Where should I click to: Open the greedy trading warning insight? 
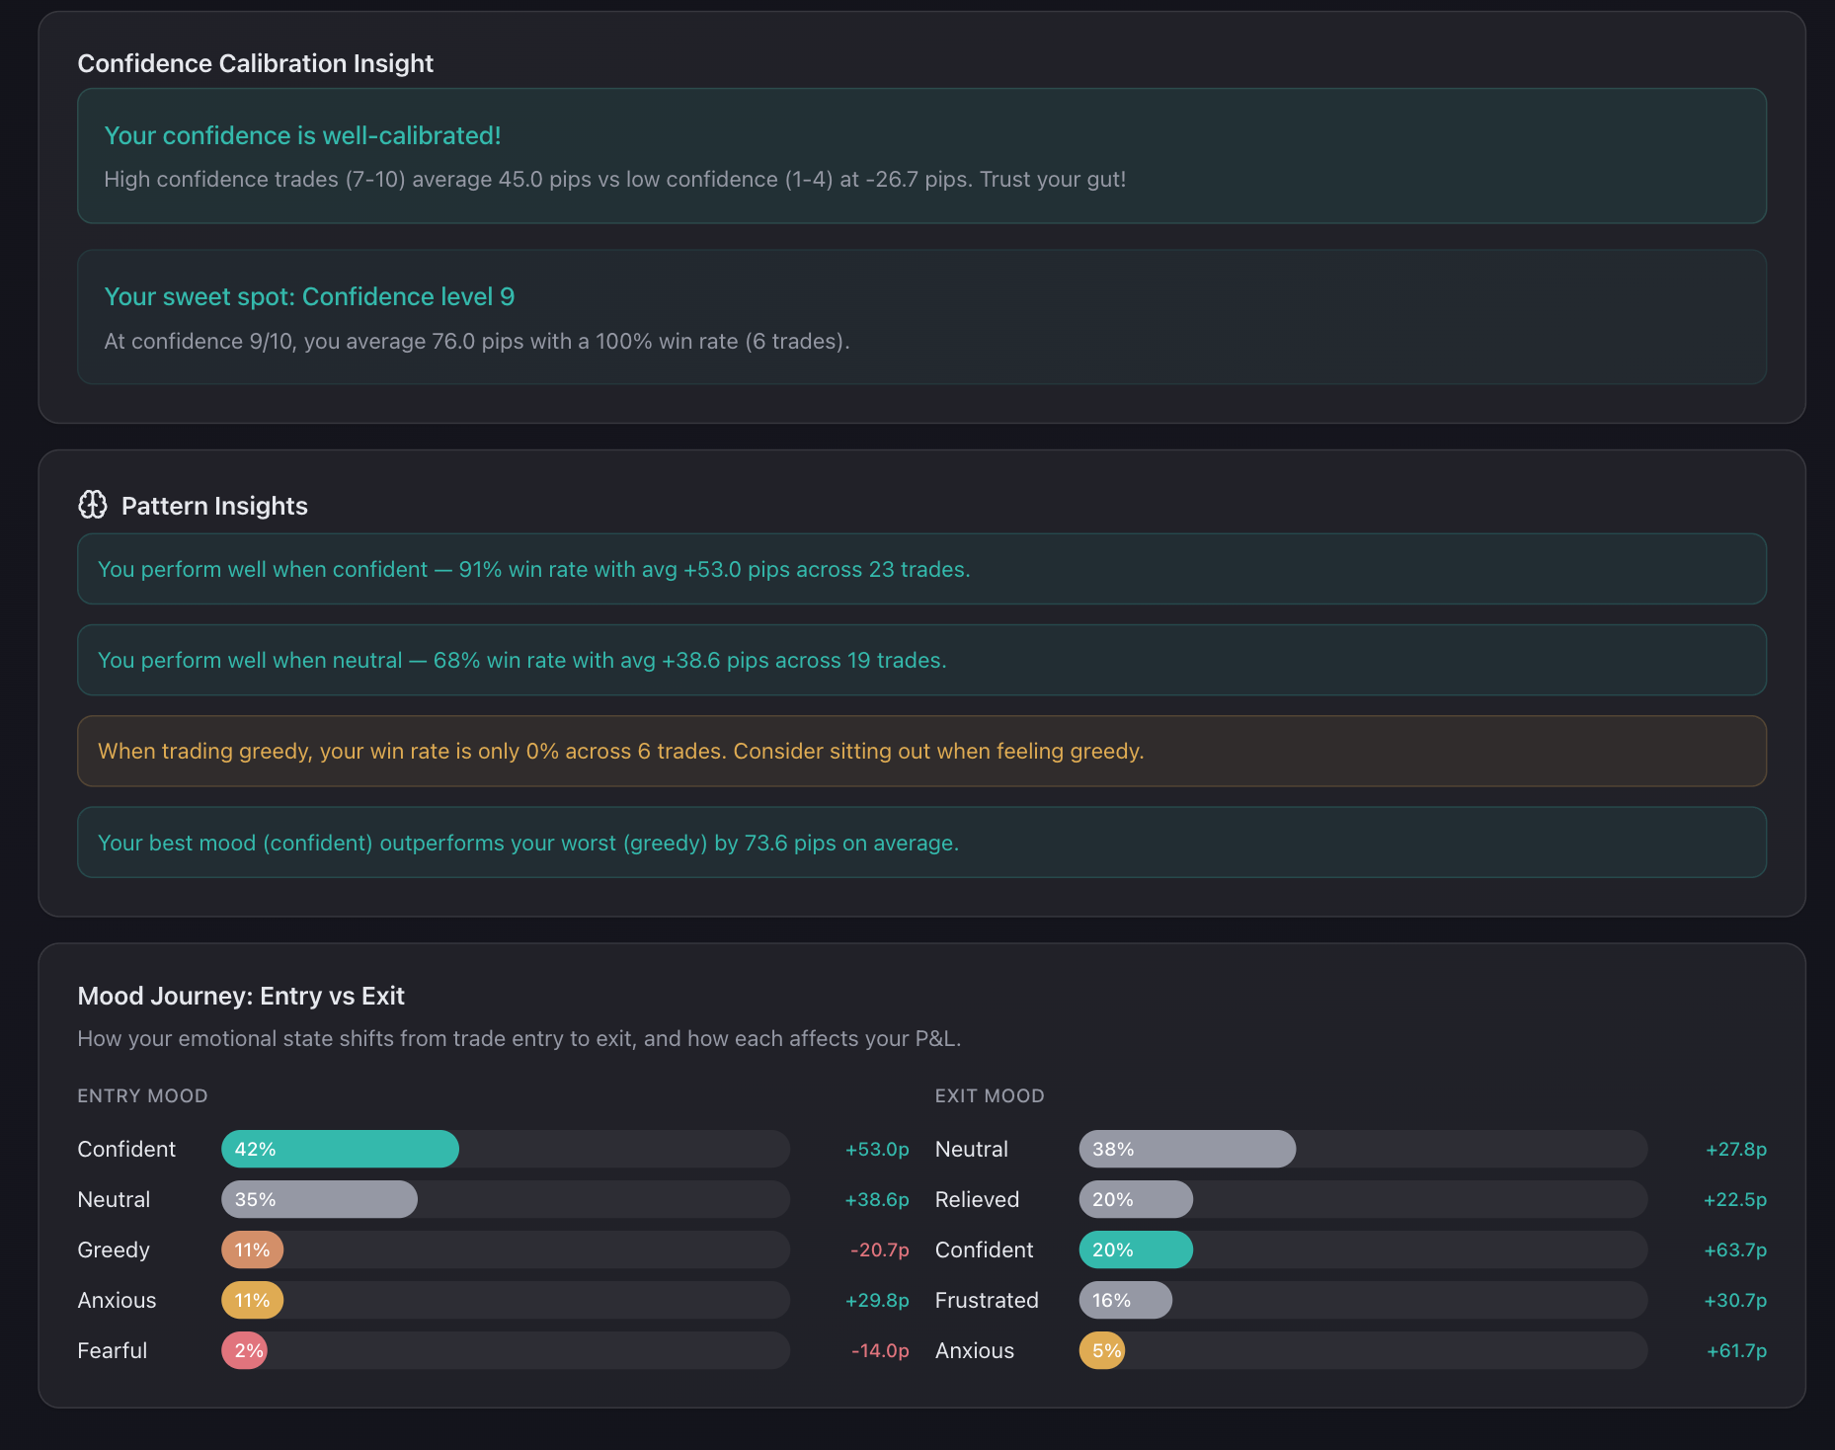(921, 751)
